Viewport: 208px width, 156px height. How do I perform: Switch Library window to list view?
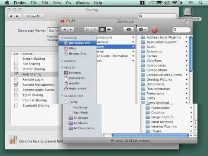click(95, 29)
